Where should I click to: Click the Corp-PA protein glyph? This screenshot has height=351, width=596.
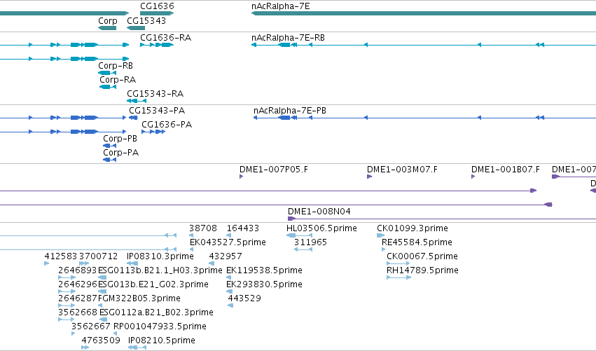tap(109, 160)
